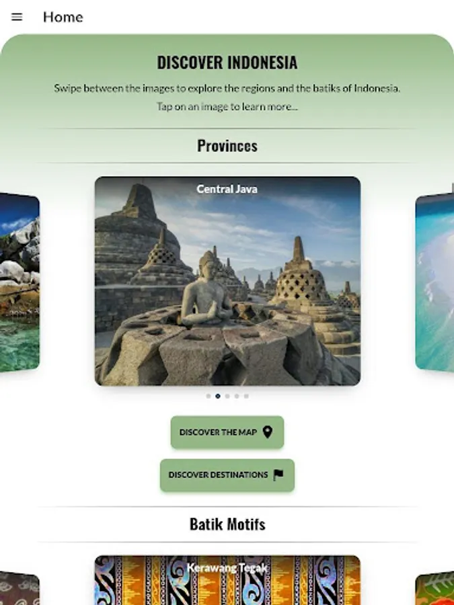Show the previous province card on left
Image resolution: width=454 pixels, height=605 pixels.
20,283
